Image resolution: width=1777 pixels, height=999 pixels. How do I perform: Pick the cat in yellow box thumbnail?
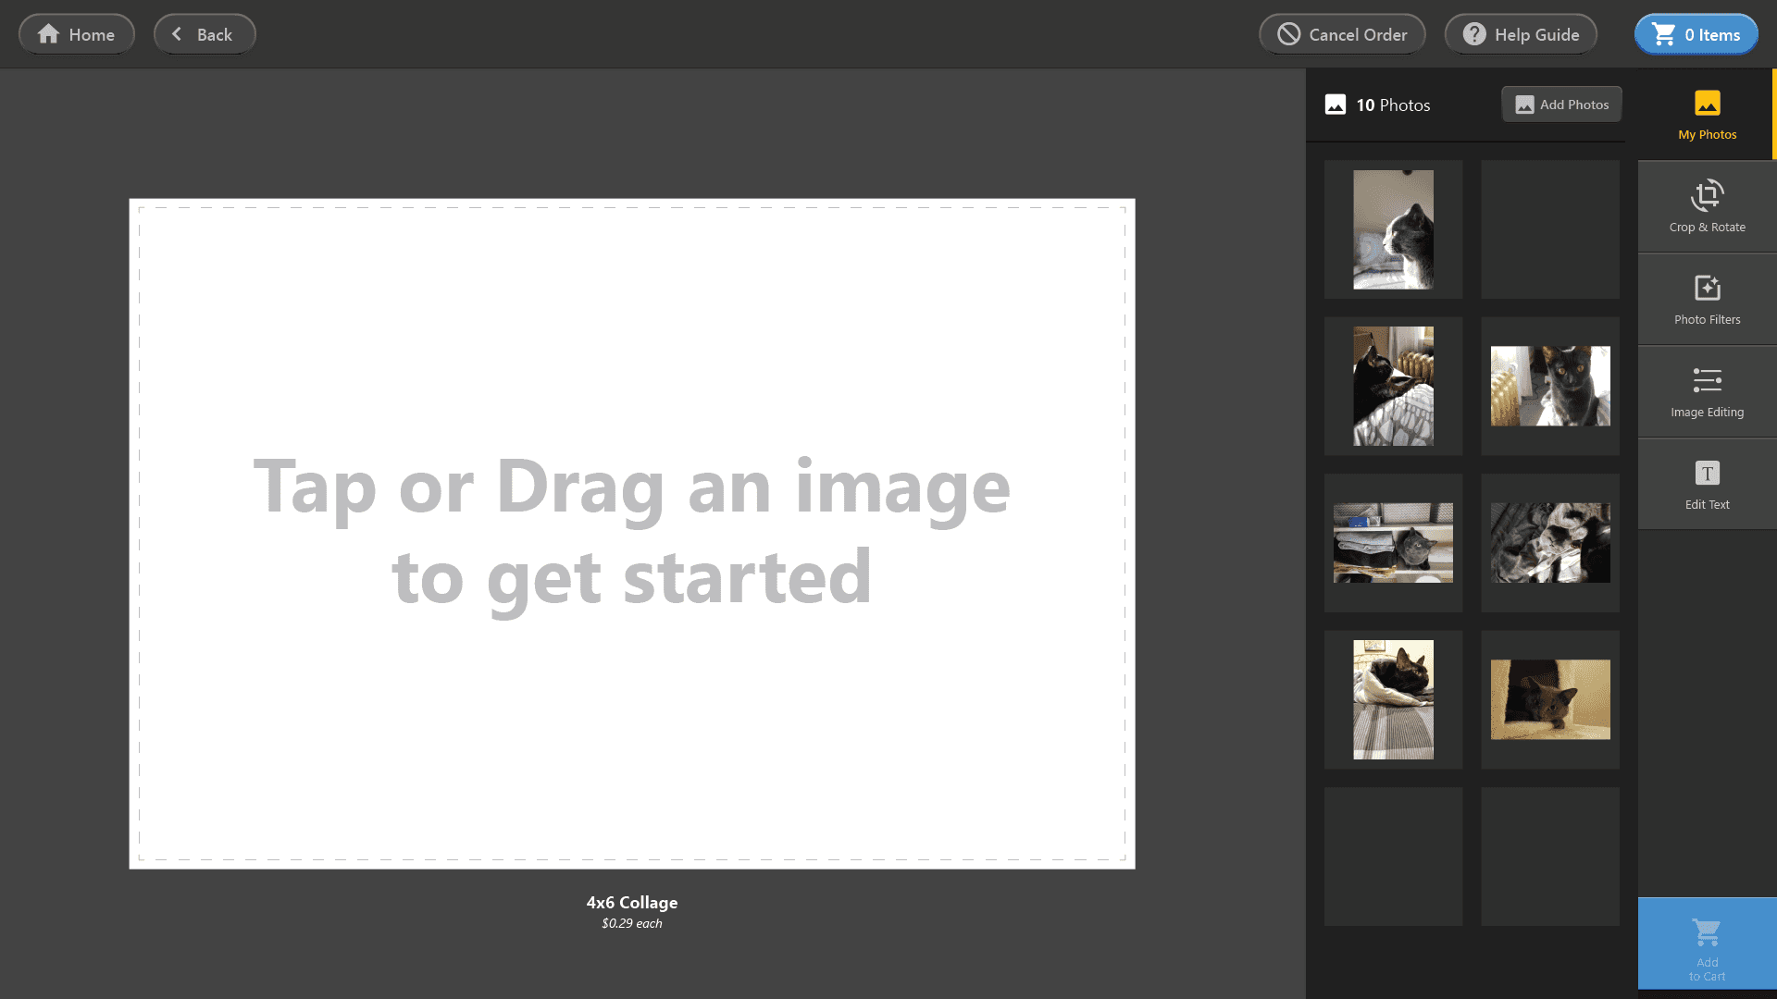click(1550, 699)
